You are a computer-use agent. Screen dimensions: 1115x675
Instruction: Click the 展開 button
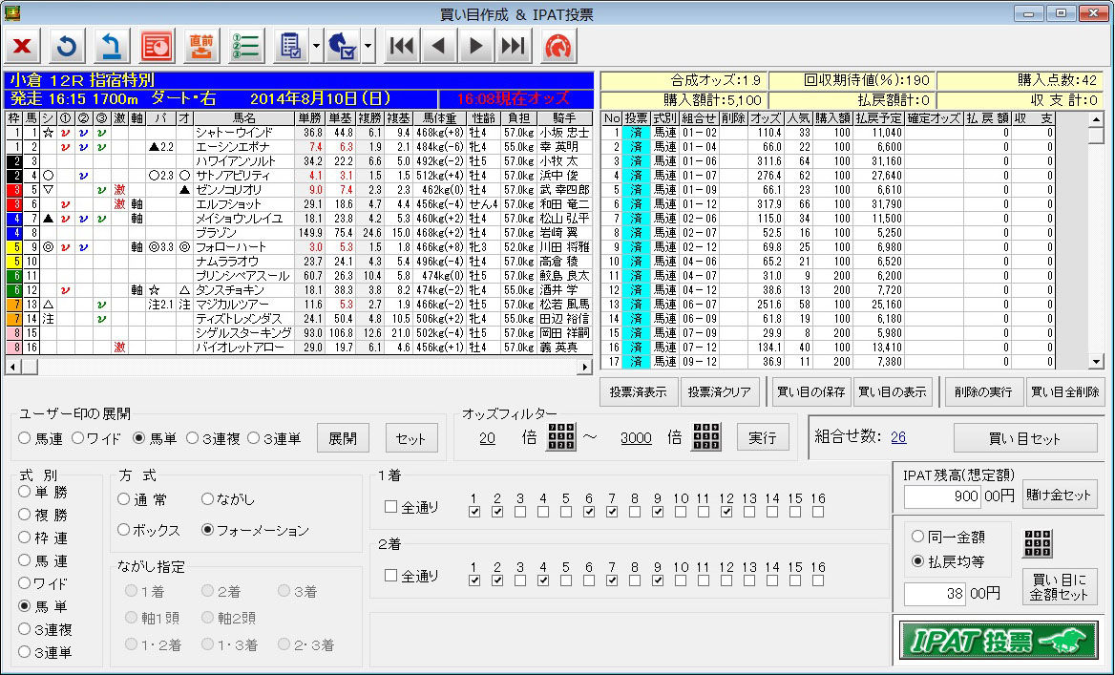coord(343,438)
